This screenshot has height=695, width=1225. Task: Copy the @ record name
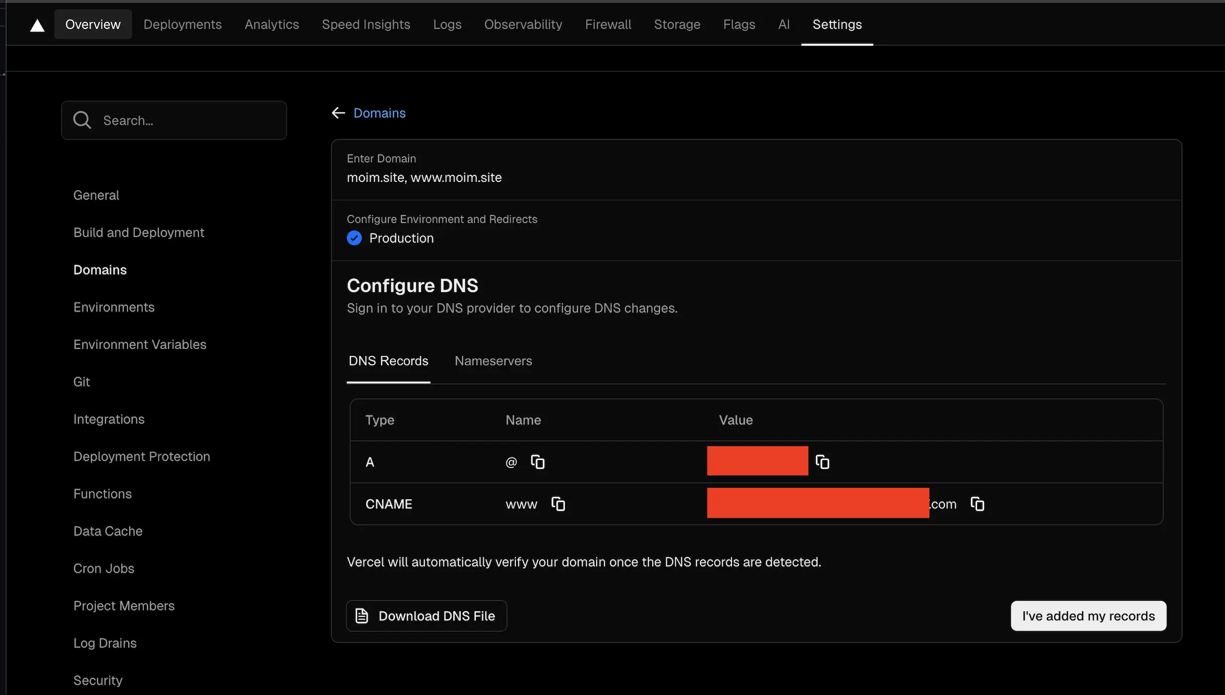[x=538, y=462]
